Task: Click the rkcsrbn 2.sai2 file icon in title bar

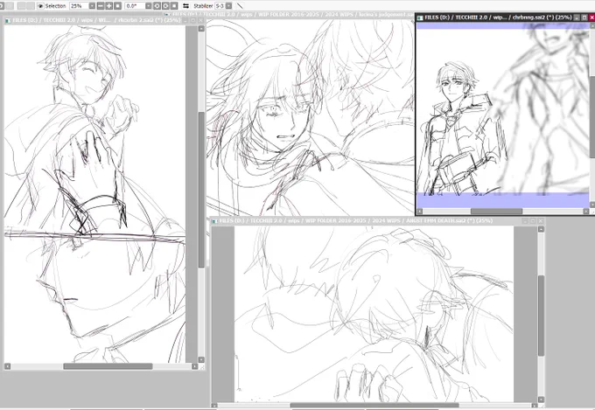Action: [8, 20]
